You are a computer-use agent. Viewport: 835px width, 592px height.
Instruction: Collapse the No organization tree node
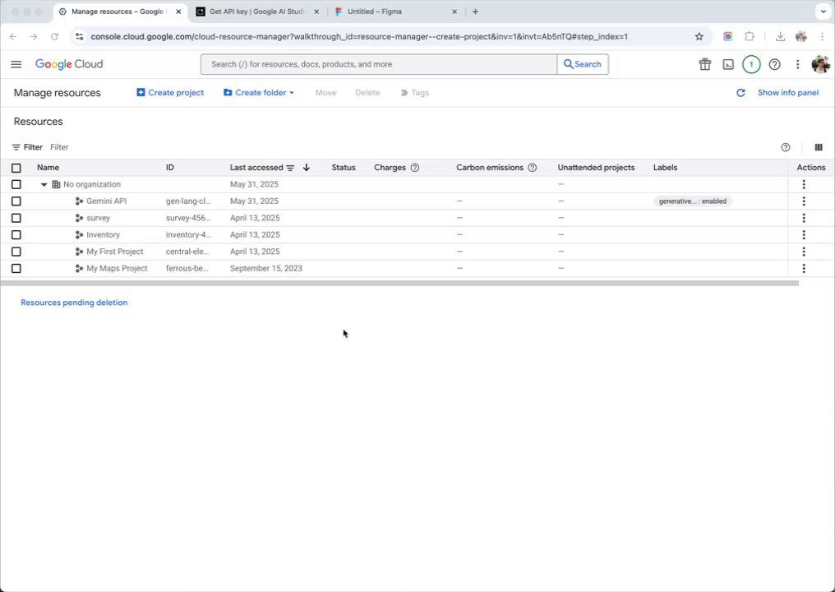[44, 185]
